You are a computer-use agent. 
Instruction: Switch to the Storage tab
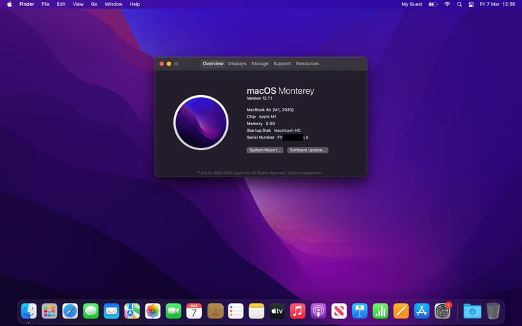click(260, 64)
